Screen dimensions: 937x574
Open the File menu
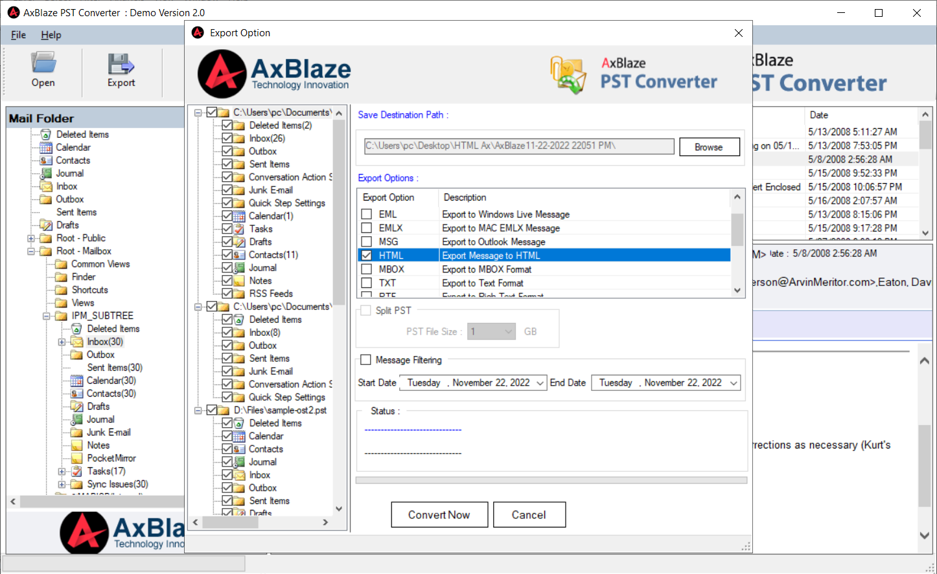pyautogui.click(x=18, y=35)
